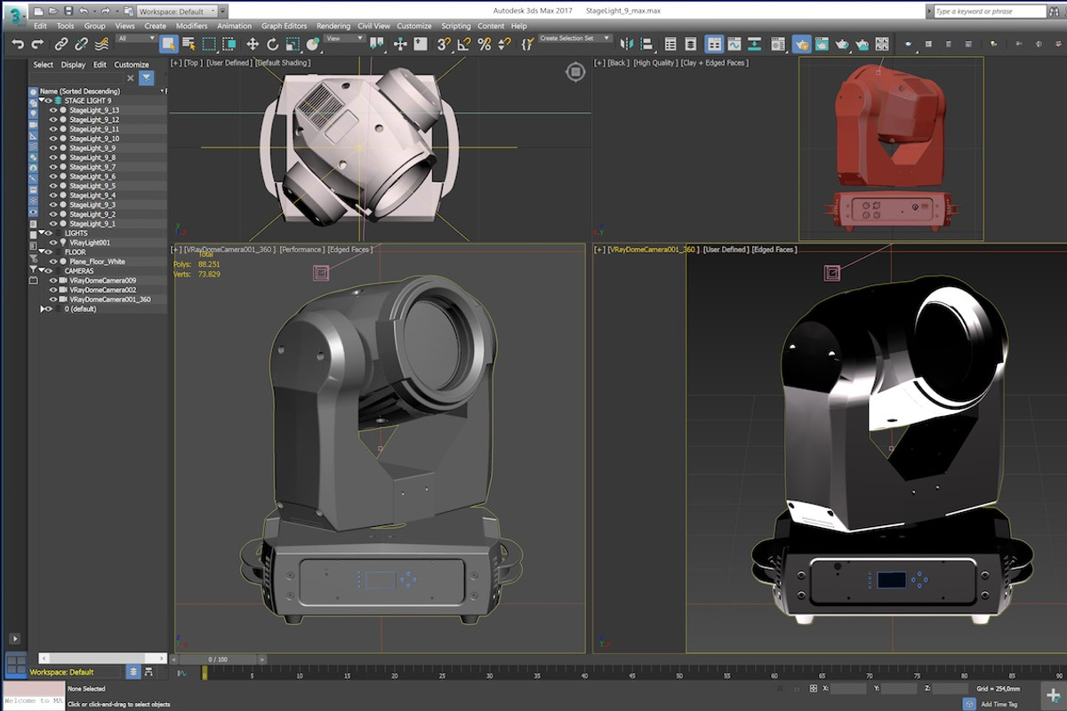Image resolution: width=1067 pixels, height=711 pixels.
Task: Open the Scripting menu
Action: click(456, 26)
